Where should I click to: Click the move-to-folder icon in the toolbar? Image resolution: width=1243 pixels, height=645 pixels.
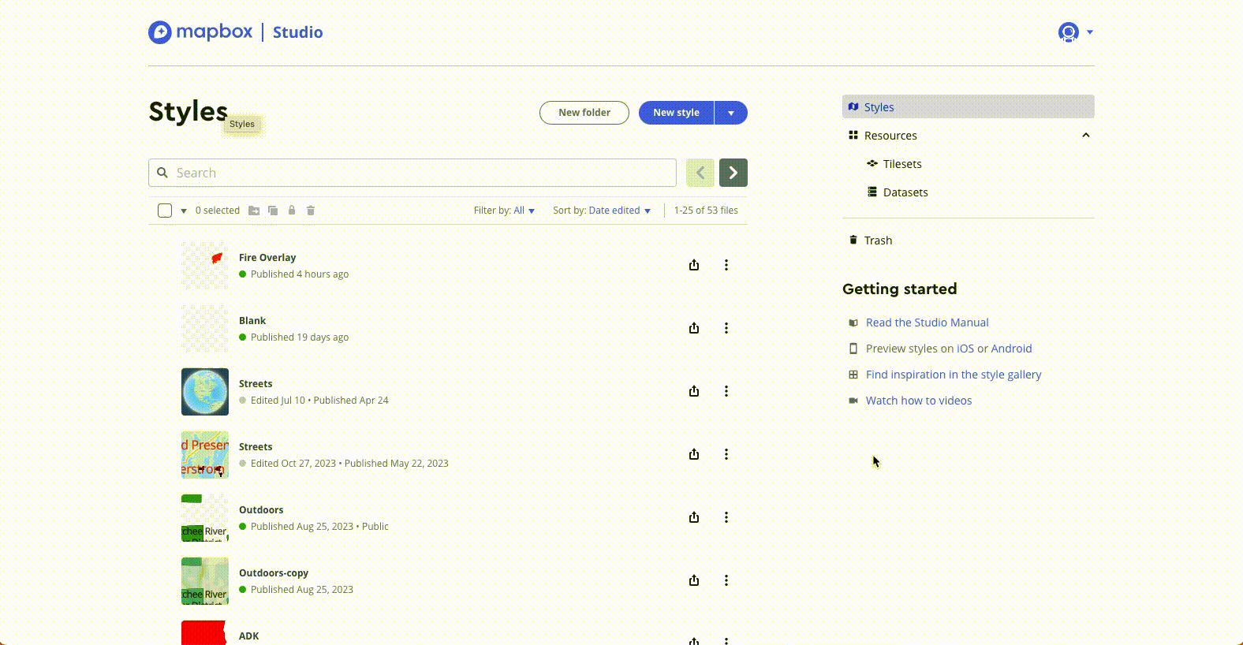254,211
